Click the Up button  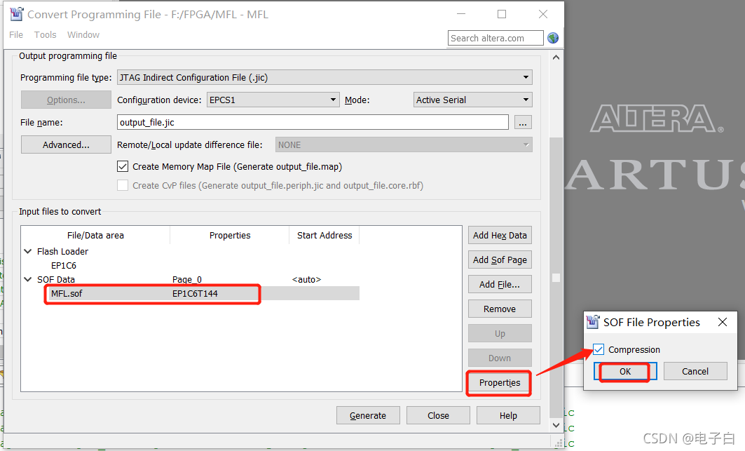click(x=500, y=333)
